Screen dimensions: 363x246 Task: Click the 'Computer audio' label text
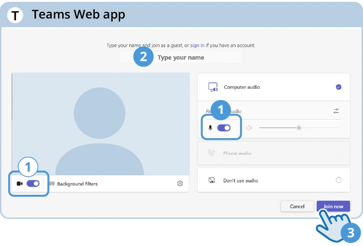[x=242, y=87]
